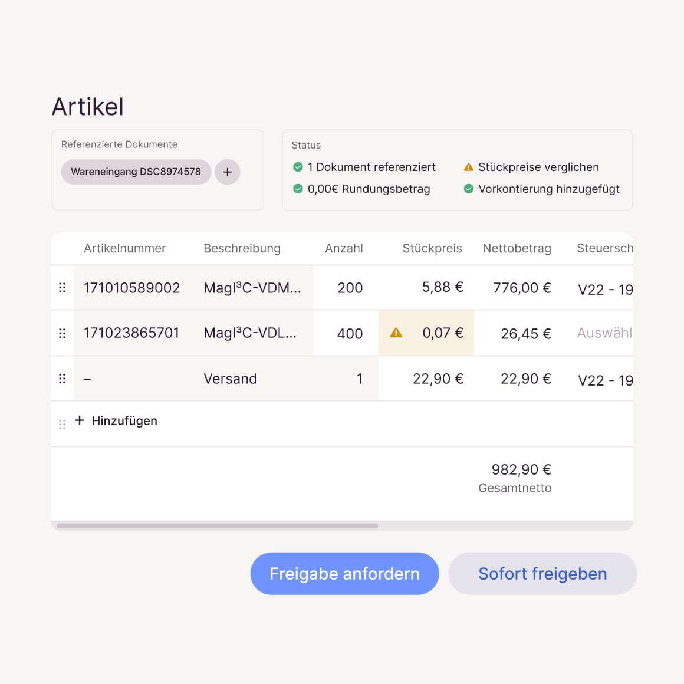Click drag handle of the Versand row

(x=62, y=379)
